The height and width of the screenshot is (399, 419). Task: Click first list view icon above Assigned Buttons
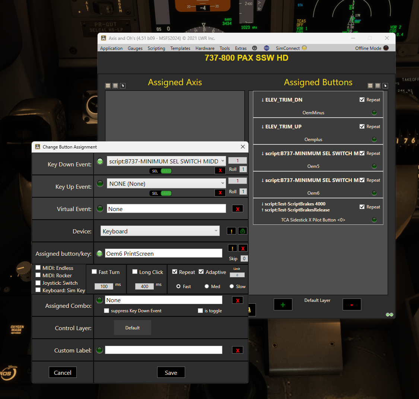[370, 86]
